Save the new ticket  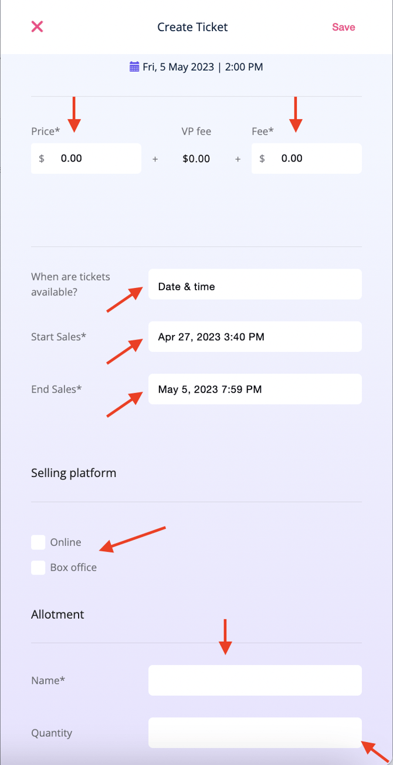tap(343, 27)
